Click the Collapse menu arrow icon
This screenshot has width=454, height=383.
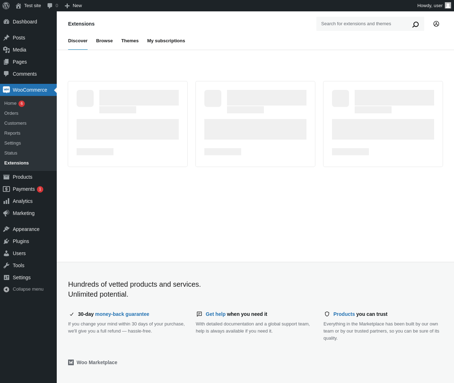[x=6, y=289]
